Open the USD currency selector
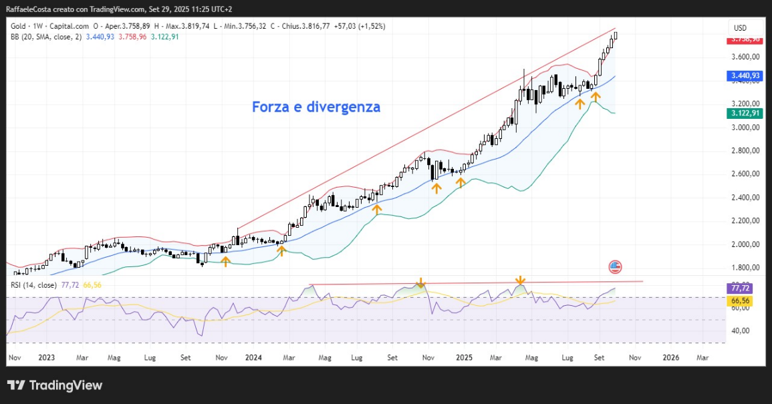Viewport: 772px width, 404px height. (x=740, y=28)
